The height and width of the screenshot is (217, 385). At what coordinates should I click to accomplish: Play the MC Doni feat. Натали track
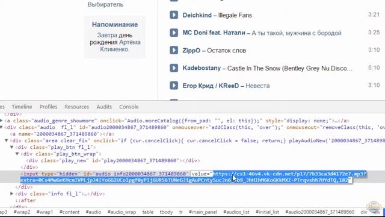(x=174, y=33)
